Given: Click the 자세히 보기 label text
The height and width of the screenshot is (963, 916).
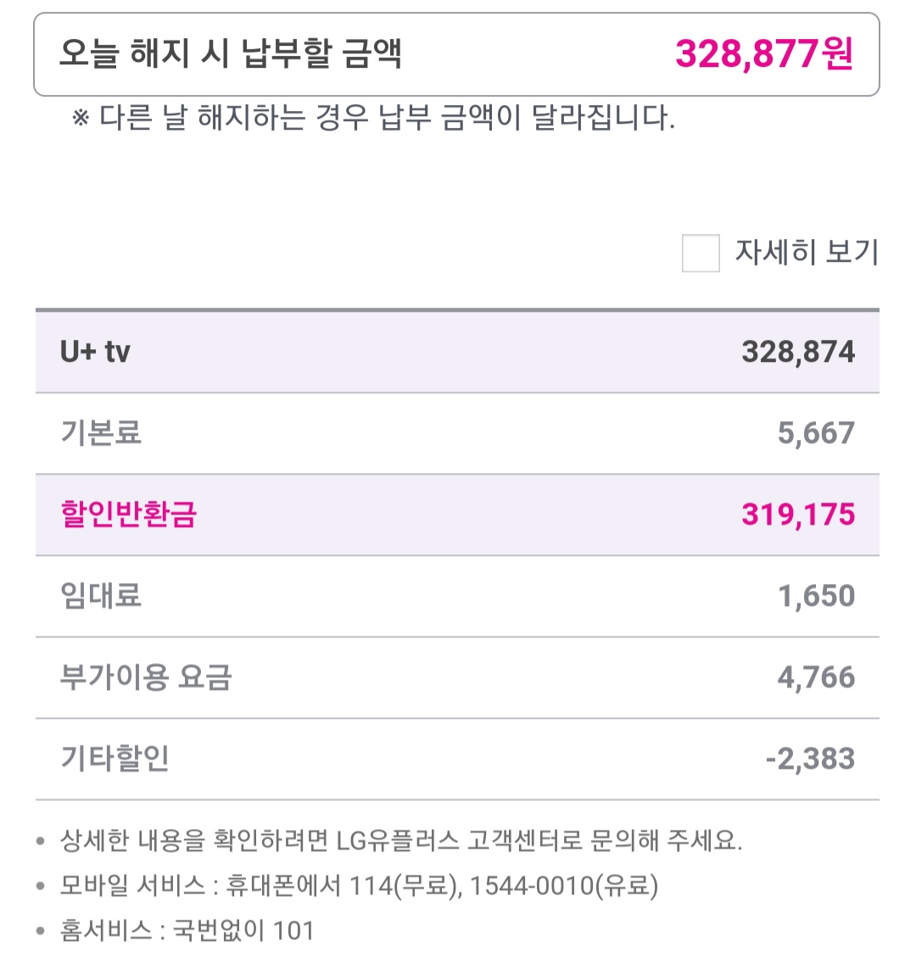Looking at the screenshot, I should [806, 253].
